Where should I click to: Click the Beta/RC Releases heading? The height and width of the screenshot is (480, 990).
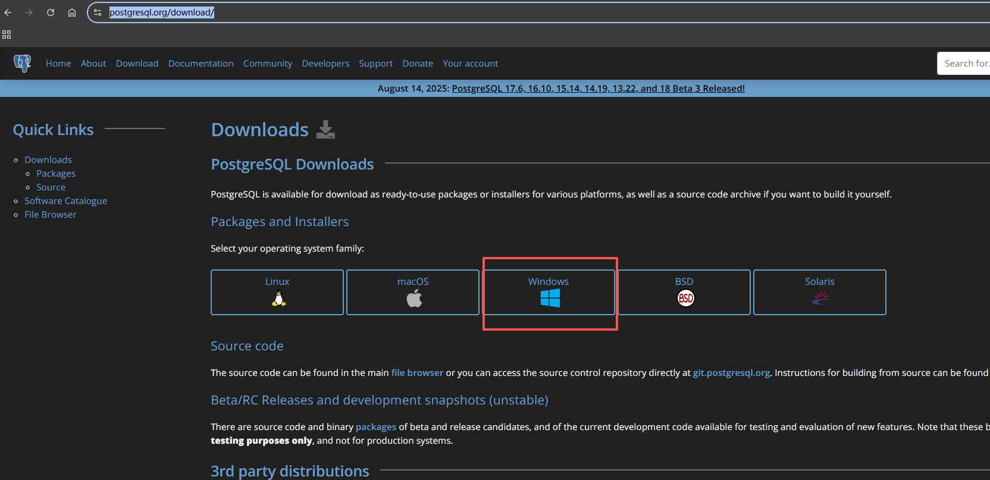380,400
